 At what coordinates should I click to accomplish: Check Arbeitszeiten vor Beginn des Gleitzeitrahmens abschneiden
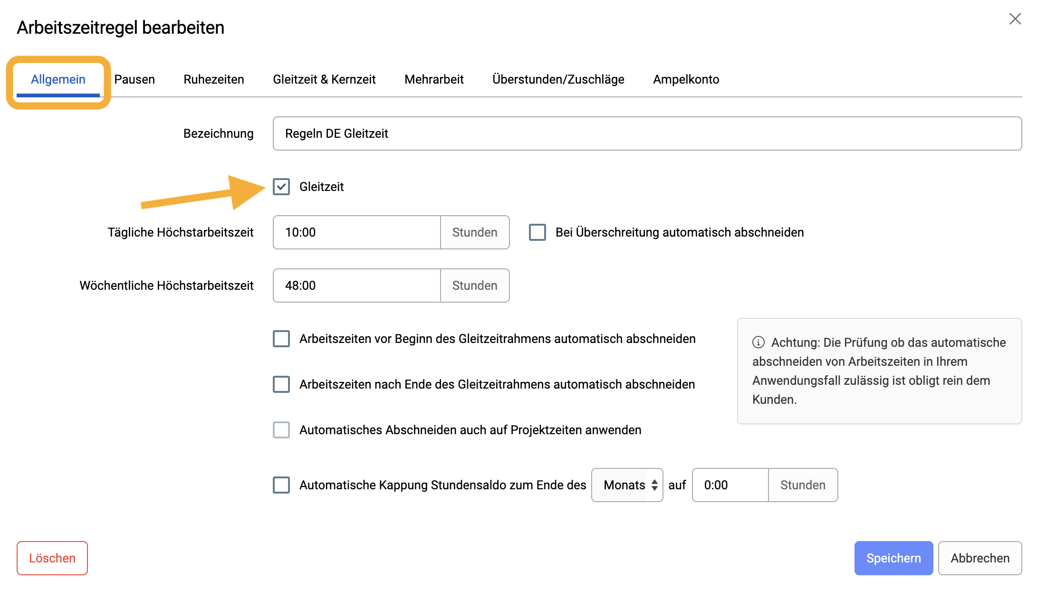(x=281, y=339)
